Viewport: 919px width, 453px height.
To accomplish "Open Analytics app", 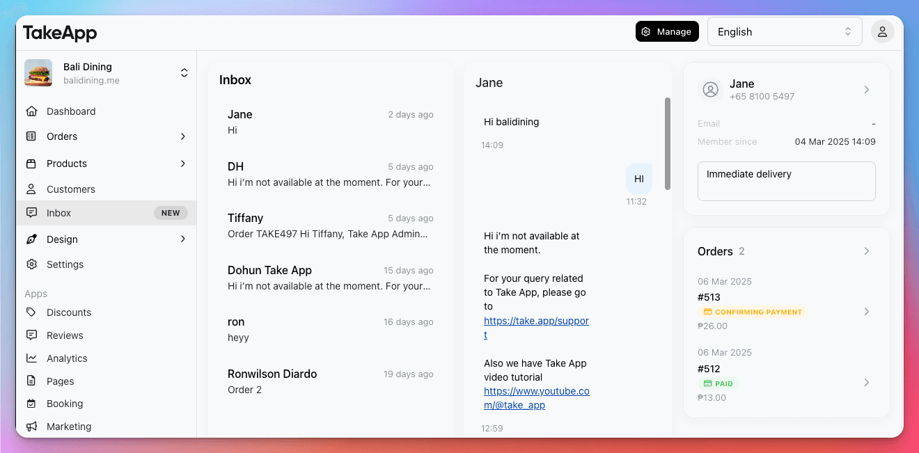I will pos(107,358).
